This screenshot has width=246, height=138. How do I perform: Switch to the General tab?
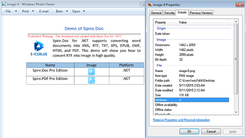coord(156,13)
